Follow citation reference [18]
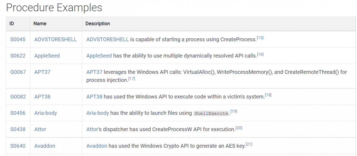Screen dimensions: 357x156 tap(268, 95)
